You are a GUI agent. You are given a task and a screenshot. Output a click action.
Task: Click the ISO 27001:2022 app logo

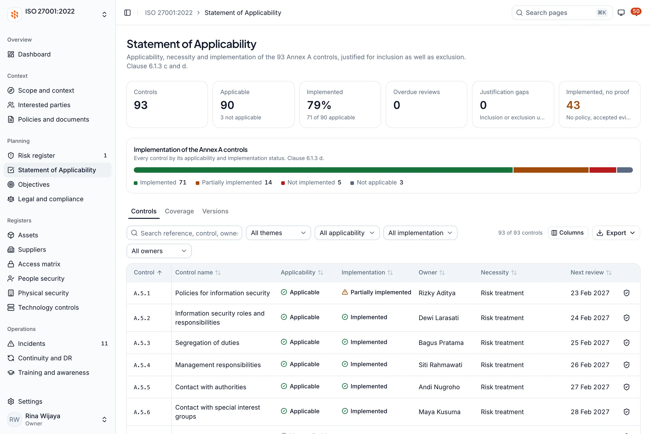point(14,14)
